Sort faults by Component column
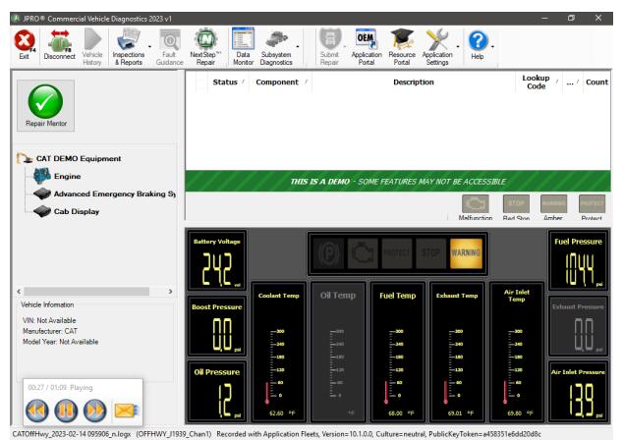 point(277,82)
